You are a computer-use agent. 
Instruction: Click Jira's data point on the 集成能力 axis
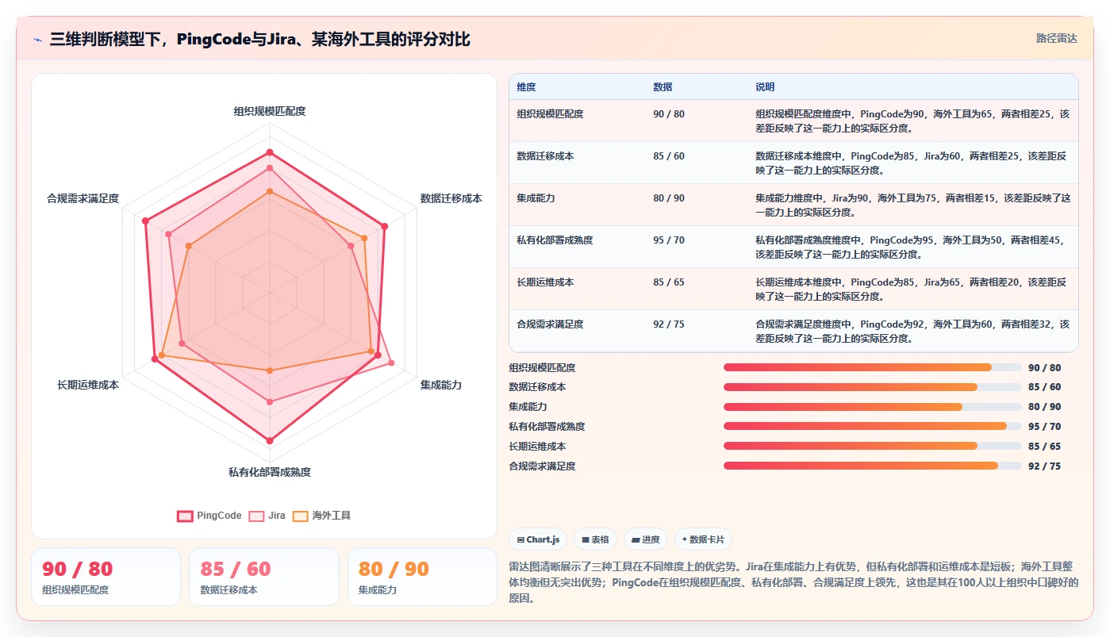click(x=391, y=363)
